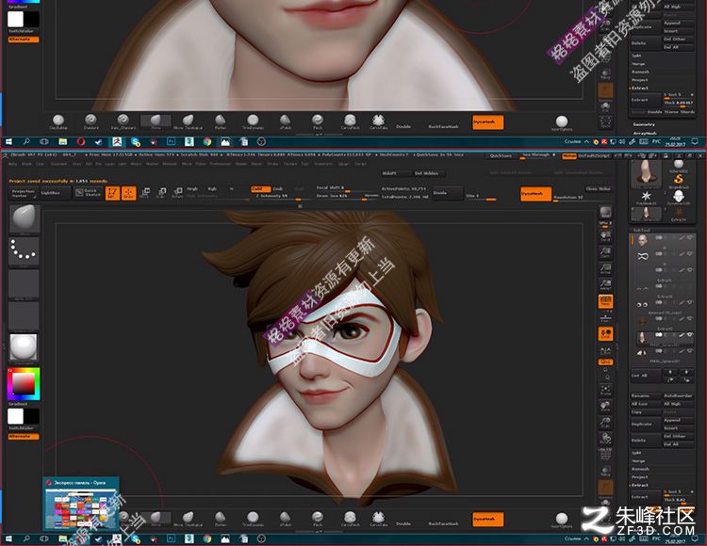Toggle the eye icon of the highlighted subtool row
Screen dimensions: 707x546
click(690, 335)
